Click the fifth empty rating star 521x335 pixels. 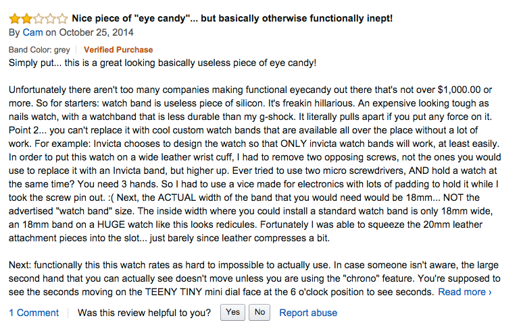pyautogui.click(x=62, y=19)
